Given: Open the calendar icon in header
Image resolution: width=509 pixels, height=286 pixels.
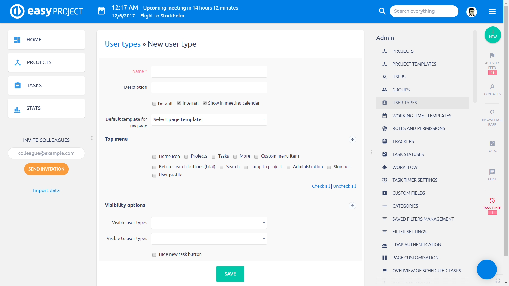Looking at the screenshot, I should (101, 11).
